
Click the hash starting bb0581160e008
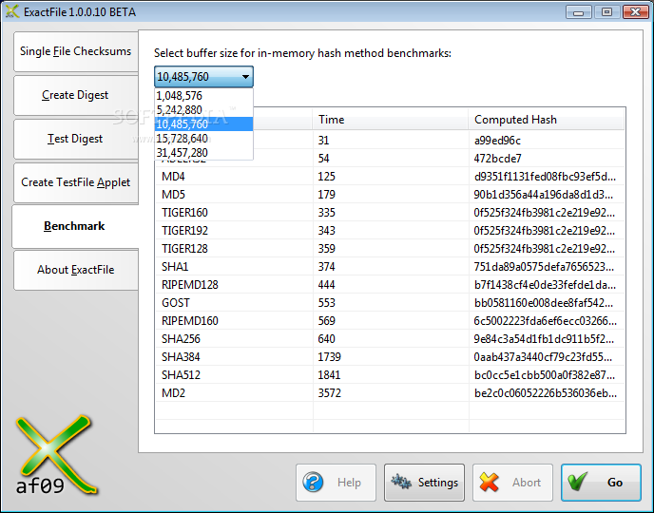pyautogui.click(x=544, y=303)
